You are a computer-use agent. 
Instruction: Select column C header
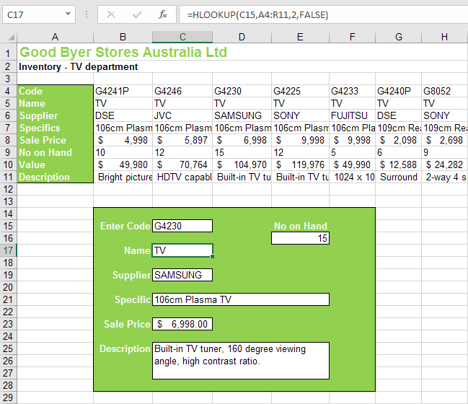pyautogui.click(x=182, y=37)
